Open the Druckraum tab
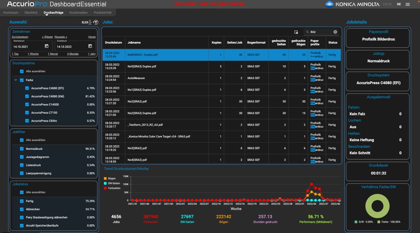 coord(11,12)
